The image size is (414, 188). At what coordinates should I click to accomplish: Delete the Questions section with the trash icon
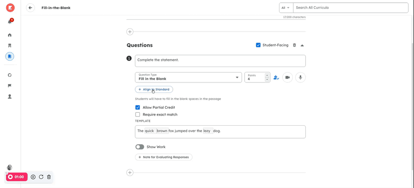[294, 45]
